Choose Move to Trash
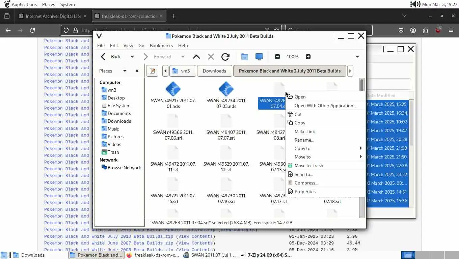Screen dimensions: 459x259 (325, 166)
